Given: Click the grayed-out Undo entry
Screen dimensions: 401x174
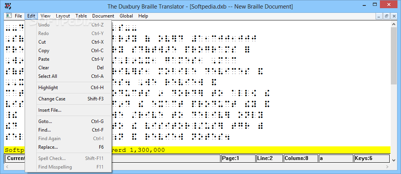Looking at the screenshot, I should [x=68, y=25].
